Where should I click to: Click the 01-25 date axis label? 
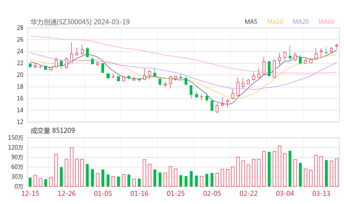pyautogui.click(x=176, y=193)
